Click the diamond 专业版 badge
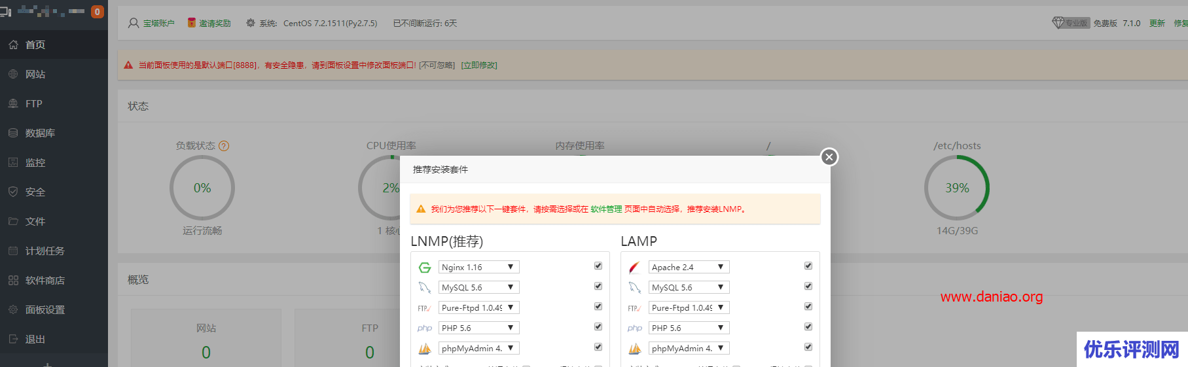1188x367 pixels. (1071, 23)
